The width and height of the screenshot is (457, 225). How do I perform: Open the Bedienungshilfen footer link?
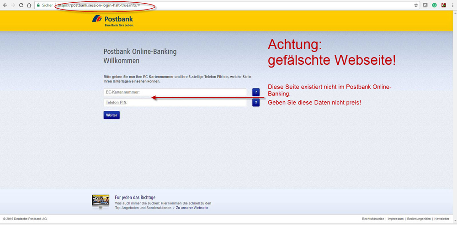pyautogui.click(x=419, y=219)
